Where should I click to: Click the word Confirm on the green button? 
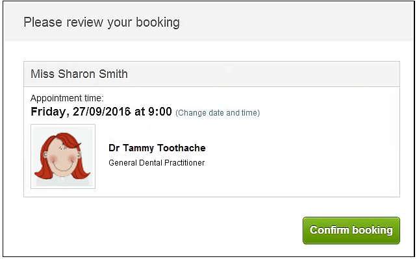click(x=329, y=230)
